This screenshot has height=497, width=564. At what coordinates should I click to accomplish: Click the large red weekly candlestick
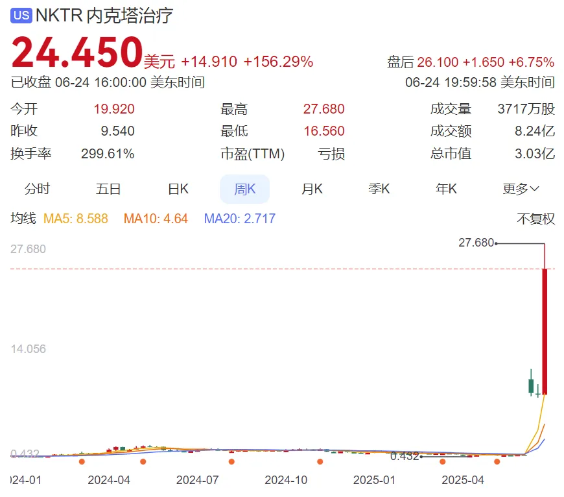(545, 331)
